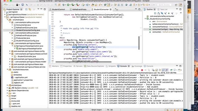This screenshot has height=111, width=198.
Task: Open the Task List tab
Action: point(162,9)
